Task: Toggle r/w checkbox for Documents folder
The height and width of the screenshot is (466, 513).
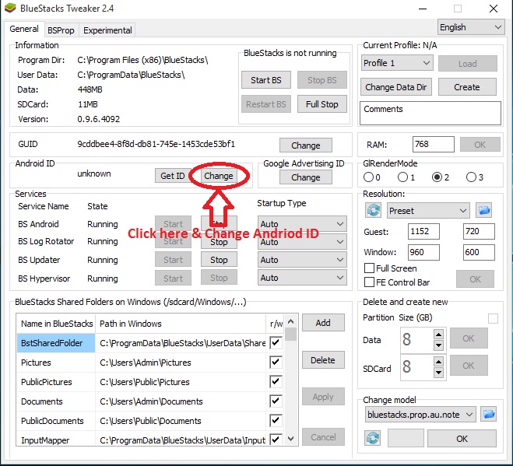Action: click(276, 401)
